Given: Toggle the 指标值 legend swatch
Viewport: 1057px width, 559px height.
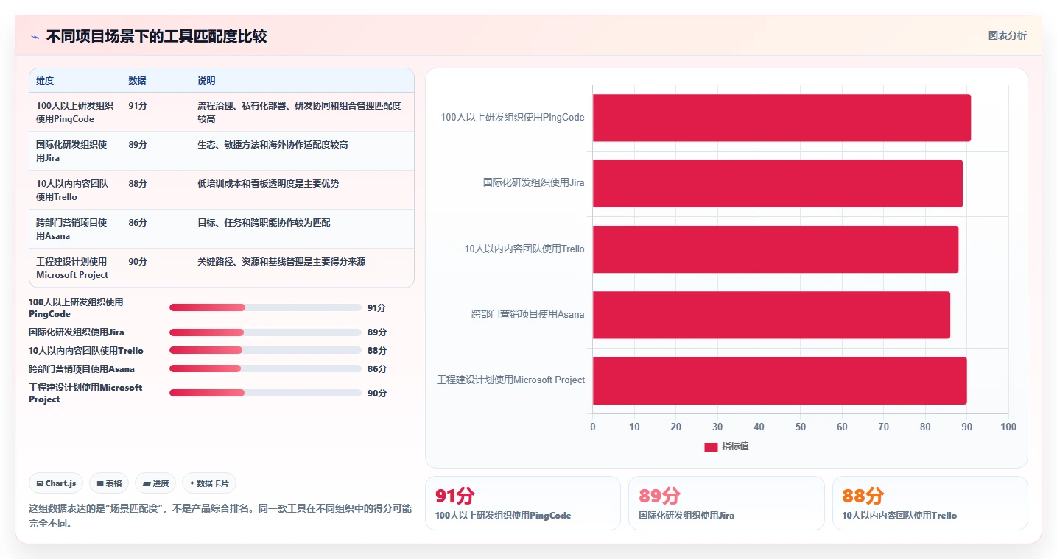Looking at the screenshot, I should [711, 447].
